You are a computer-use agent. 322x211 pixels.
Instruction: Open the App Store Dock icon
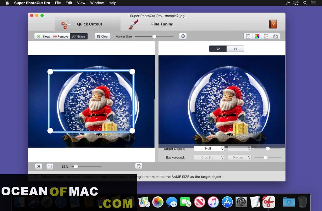pyautogui.click(x=227, y=202)
